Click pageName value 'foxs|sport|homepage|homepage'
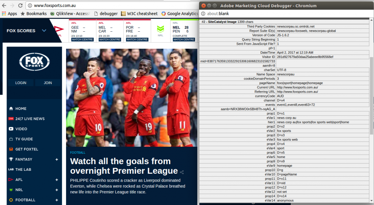Screen dimensions: 374x205 (x=300, y=83)
